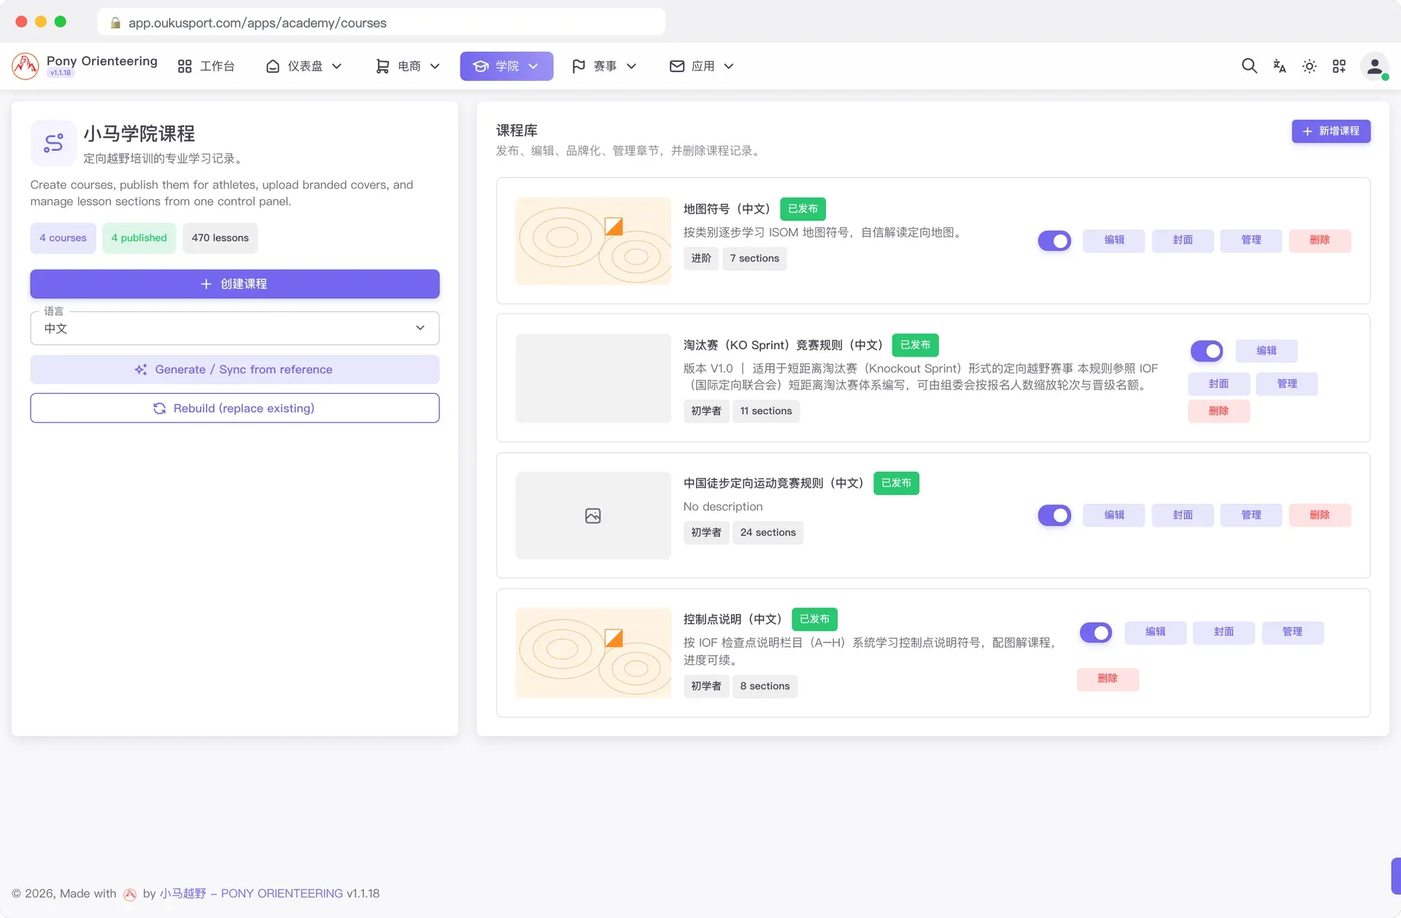
Task: Toggle published switch for 中国徒步定向运动竞赛规则
Action: 1054,516
